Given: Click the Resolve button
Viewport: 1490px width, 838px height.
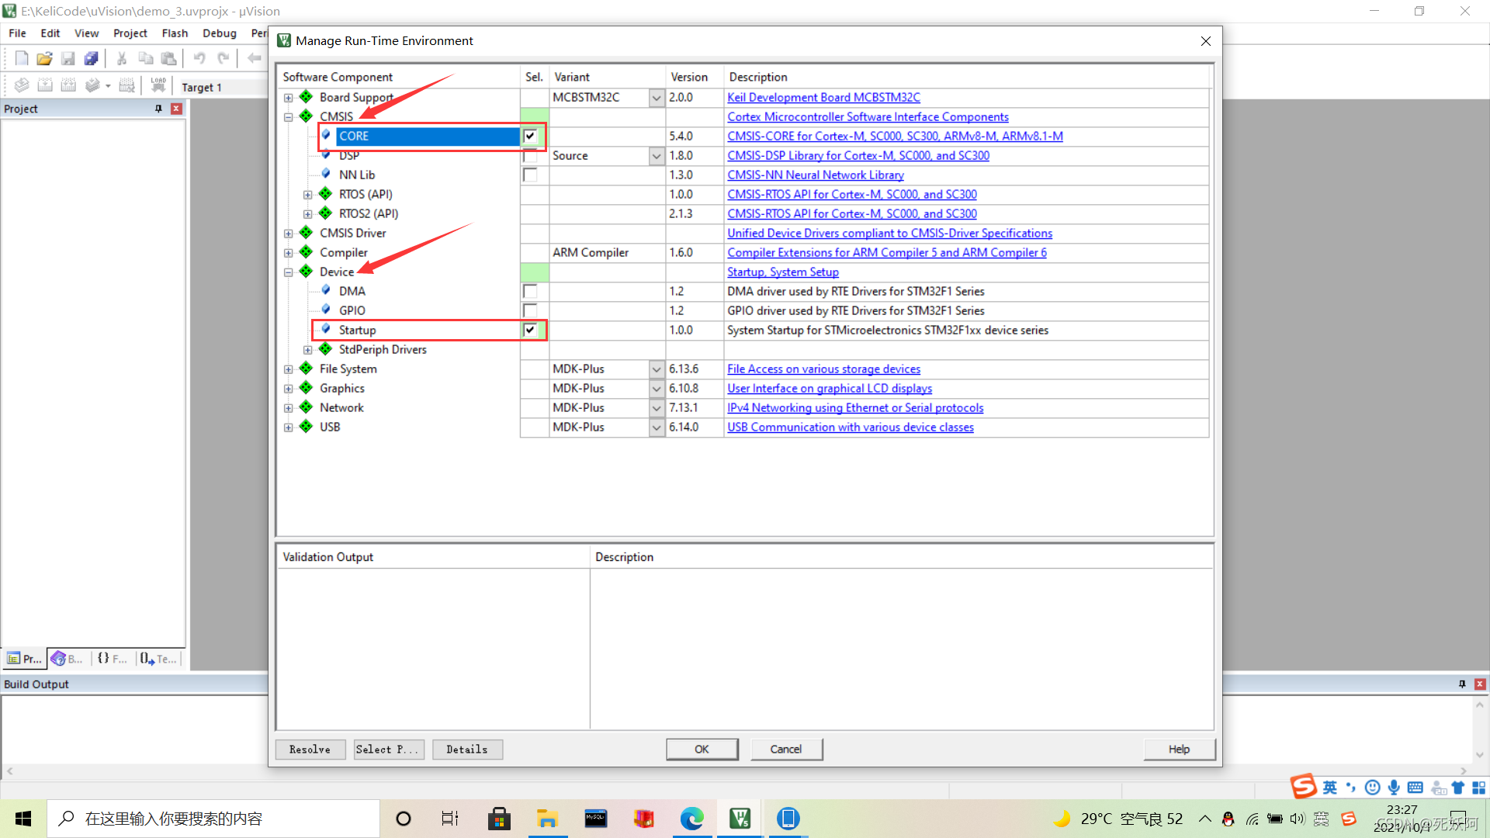Looking at the screenshot, I should click(x=307, y=748).
